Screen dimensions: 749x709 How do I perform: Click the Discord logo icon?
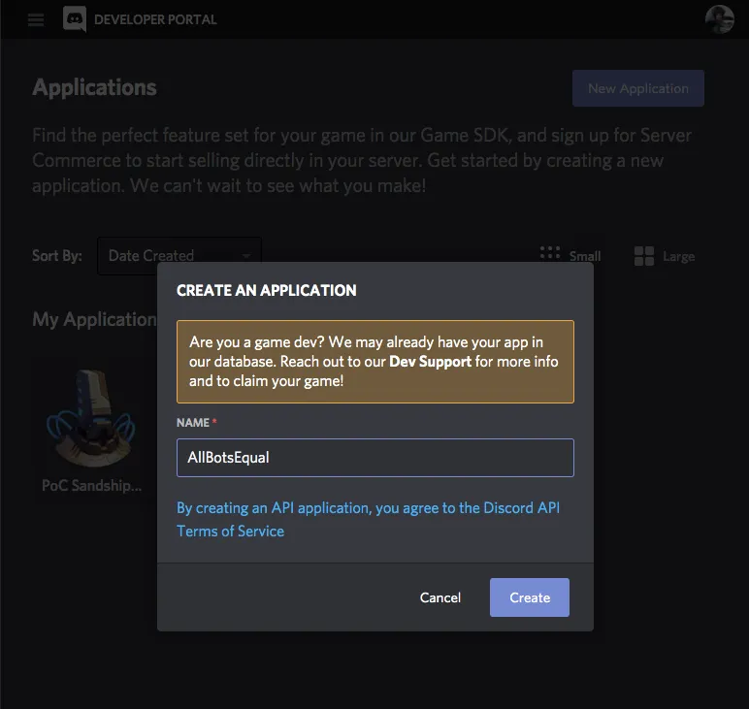(x=75, y=19)
